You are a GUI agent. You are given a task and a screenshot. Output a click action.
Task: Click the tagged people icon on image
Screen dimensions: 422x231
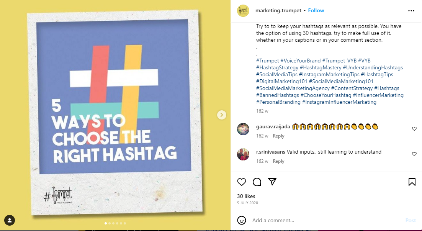click(10, 220)
